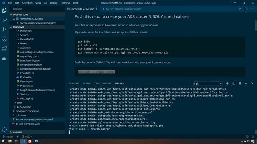Image resolution: width=257 pixels, height=144 pixels.
Task: Open File Explorer from the taskbar
Action: pos(10,141)
